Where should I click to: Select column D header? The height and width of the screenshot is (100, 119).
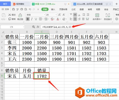[x=57, y=32]
